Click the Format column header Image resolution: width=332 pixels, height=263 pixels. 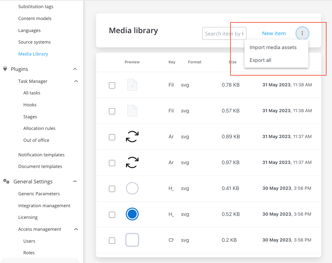[195, 62]
